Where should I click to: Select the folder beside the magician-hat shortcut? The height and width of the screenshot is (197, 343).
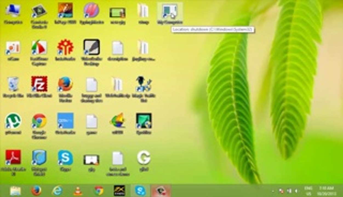118,84
